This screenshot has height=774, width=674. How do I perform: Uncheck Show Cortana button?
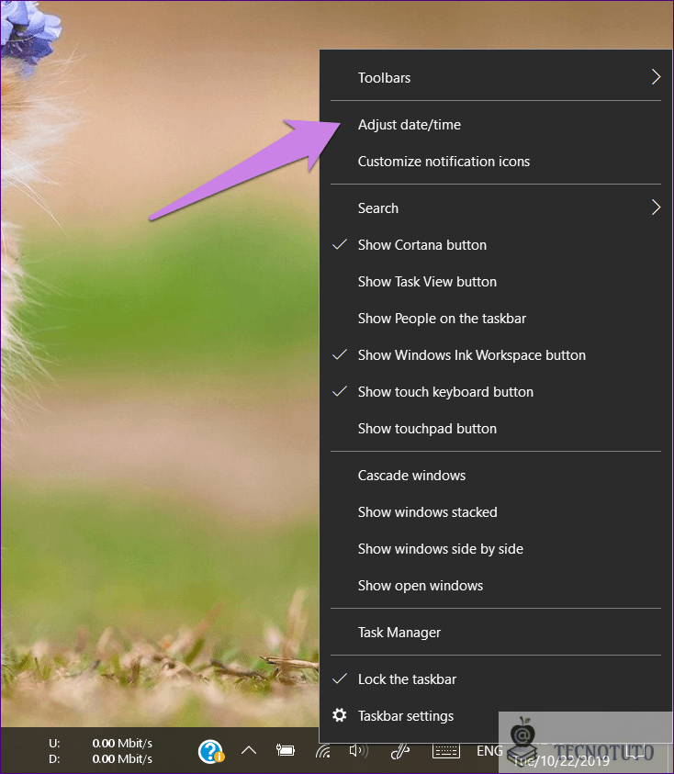(495, 244)
